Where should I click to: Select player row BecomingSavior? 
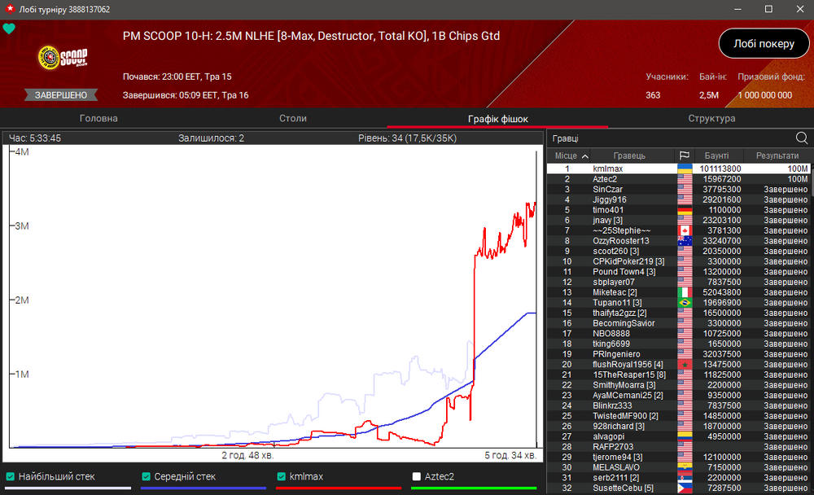coord(679,323)
